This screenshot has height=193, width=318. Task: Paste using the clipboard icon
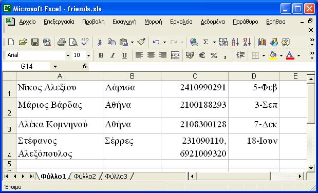pyautogui.click(x=124, y=42)
